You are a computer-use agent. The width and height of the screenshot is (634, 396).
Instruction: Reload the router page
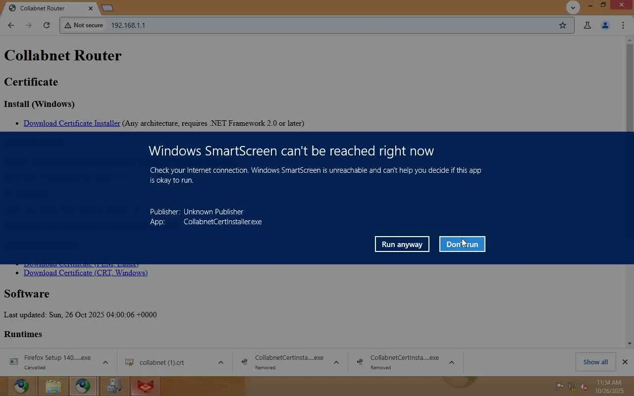point(47,25)
